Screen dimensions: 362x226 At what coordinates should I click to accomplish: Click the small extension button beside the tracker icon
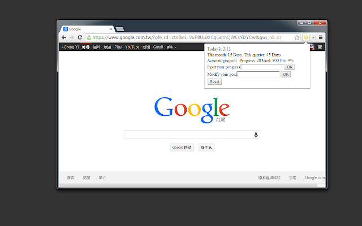[x=313, y=37]
